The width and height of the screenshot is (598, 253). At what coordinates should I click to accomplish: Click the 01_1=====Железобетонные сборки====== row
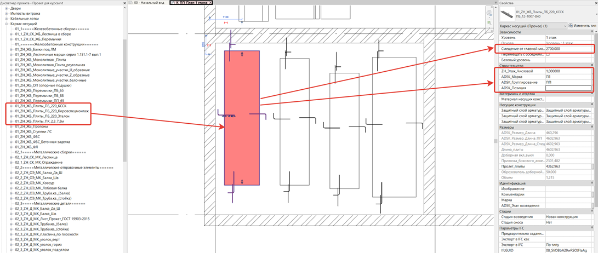(52, 29)
